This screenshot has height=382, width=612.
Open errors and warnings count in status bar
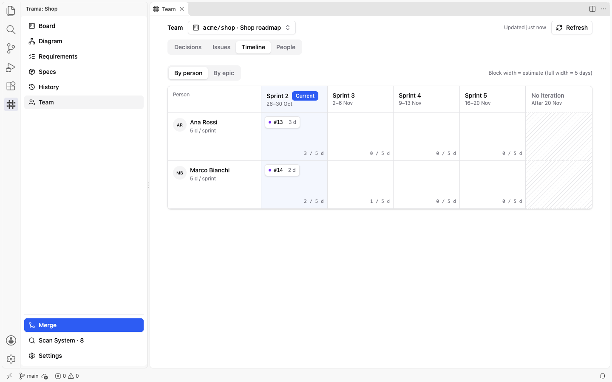pos(67,376)
